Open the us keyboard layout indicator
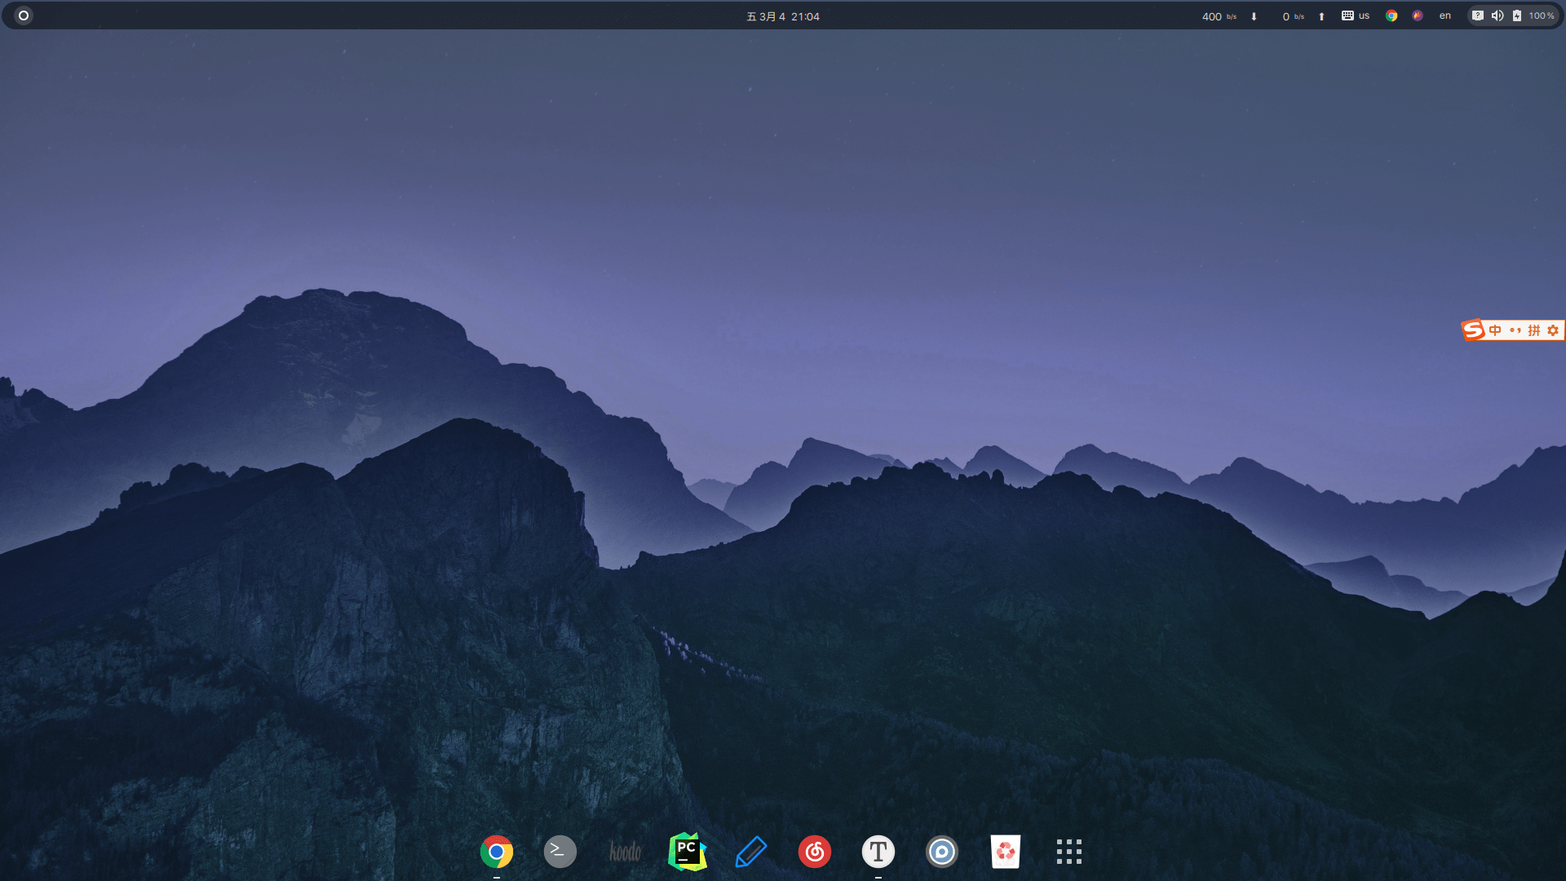This screenshot has height=881, width=1566. click(x=1356, y=15)
